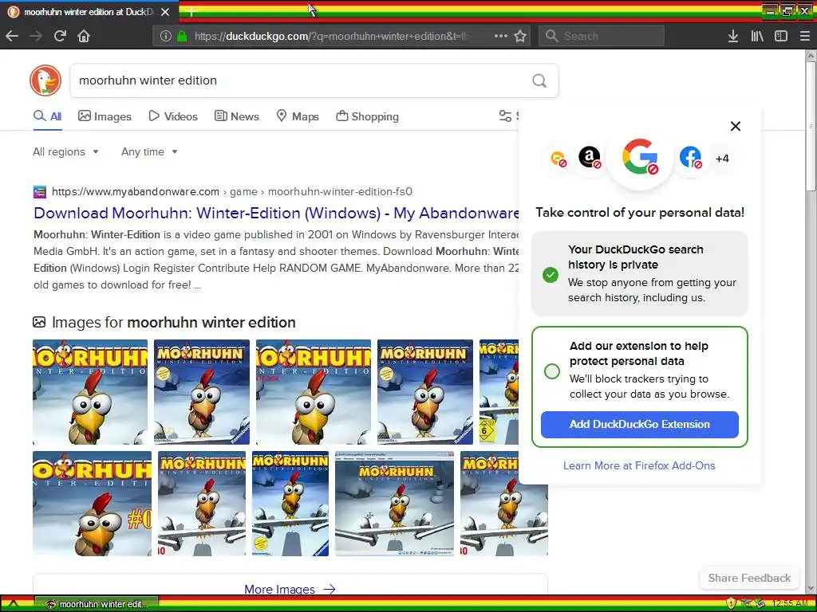
Task: Submit search with magnifier icon
Action: point(539,80)
